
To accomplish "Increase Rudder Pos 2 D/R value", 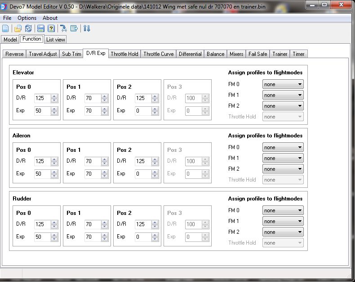I will pos(155,223).
